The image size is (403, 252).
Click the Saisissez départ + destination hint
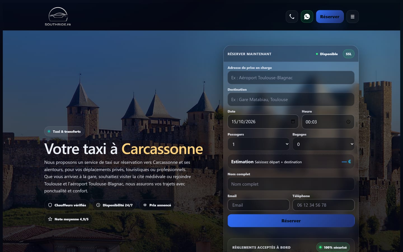tap(278, 162)
